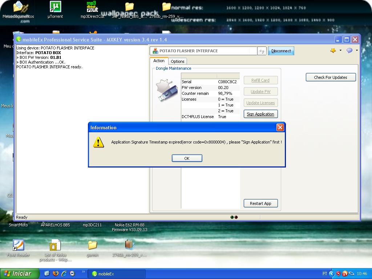Click the mobileEx title bar app icon
The image size is (372, 279).
[19, 39]
